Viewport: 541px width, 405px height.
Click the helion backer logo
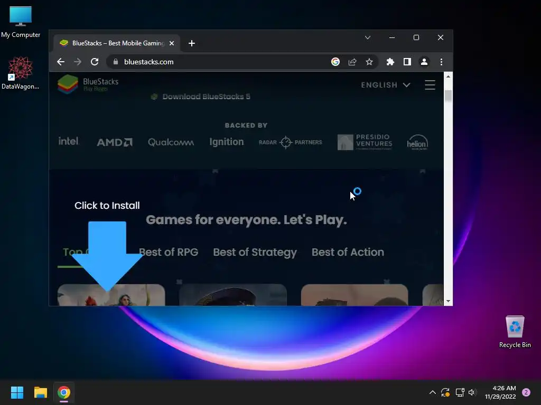coord(417,142)
